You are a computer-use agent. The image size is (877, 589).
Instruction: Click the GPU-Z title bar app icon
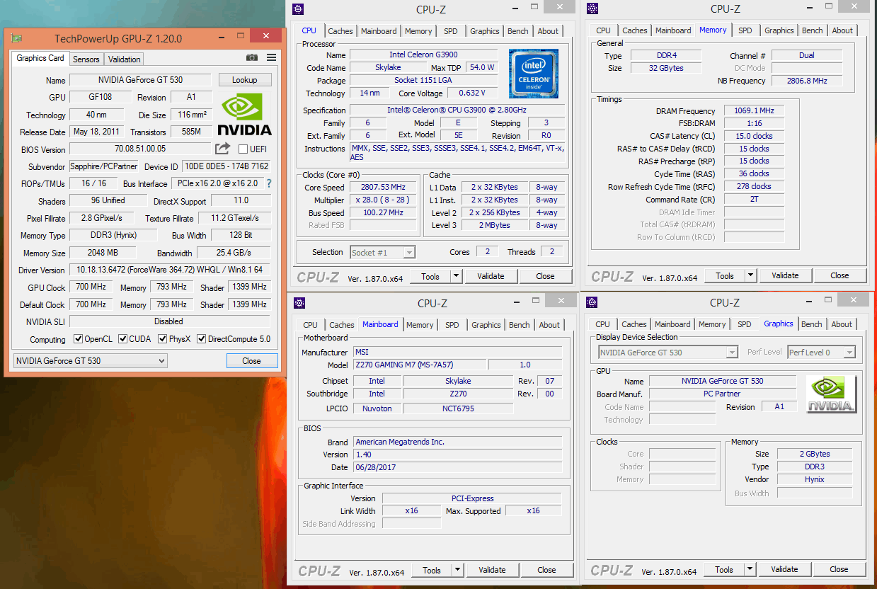17,38
